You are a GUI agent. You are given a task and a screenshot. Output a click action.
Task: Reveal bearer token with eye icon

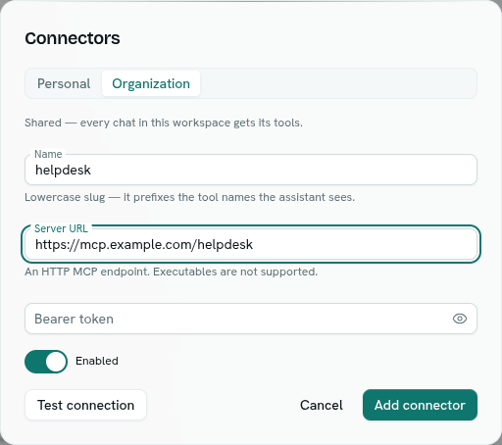tap(460, 319)
